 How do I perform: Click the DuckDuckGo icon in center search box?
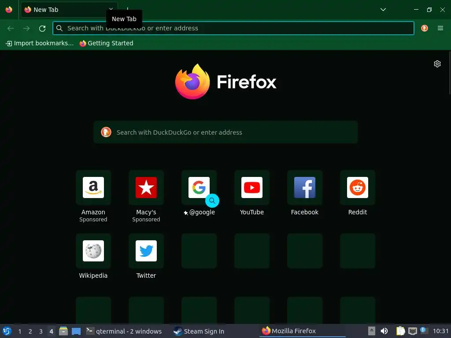coord(106,132)
